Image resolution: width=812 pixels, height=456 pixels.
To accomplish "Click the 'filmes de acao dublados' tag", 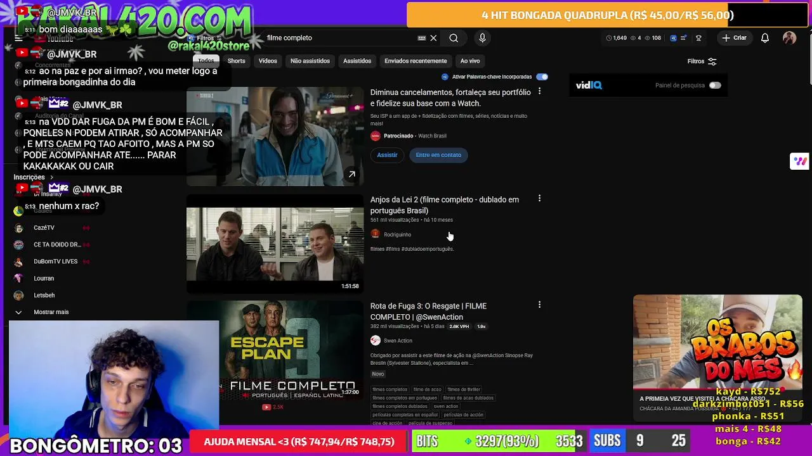I will [468, 398].
